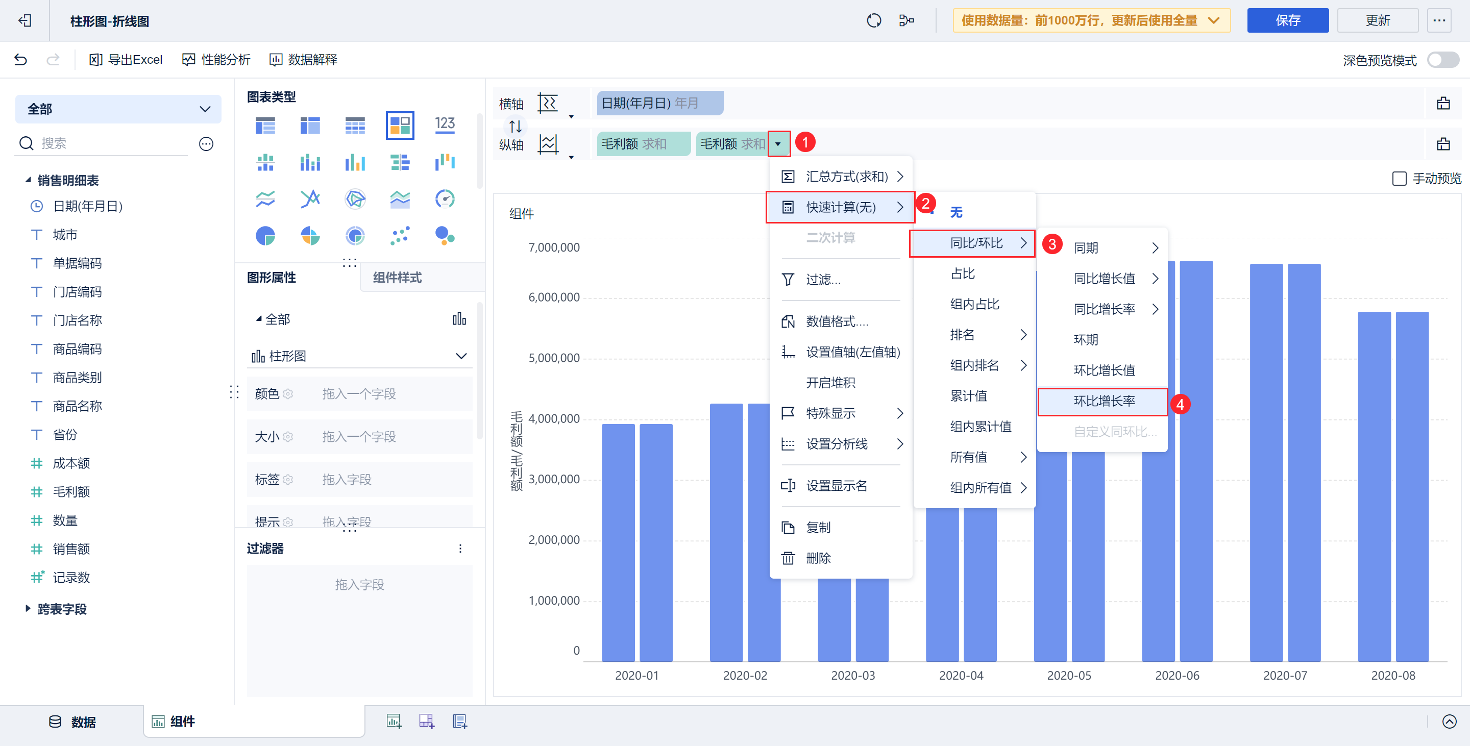Click the 保存 button
The height and width of the screenshot is (746, 1470).
click(1287, 20)
